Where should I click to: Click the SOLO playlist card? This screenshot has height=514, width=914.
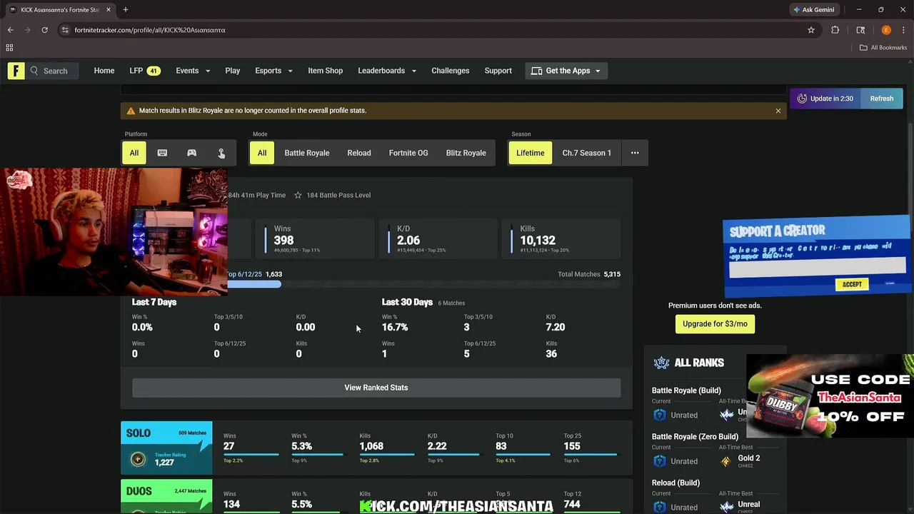166,448
